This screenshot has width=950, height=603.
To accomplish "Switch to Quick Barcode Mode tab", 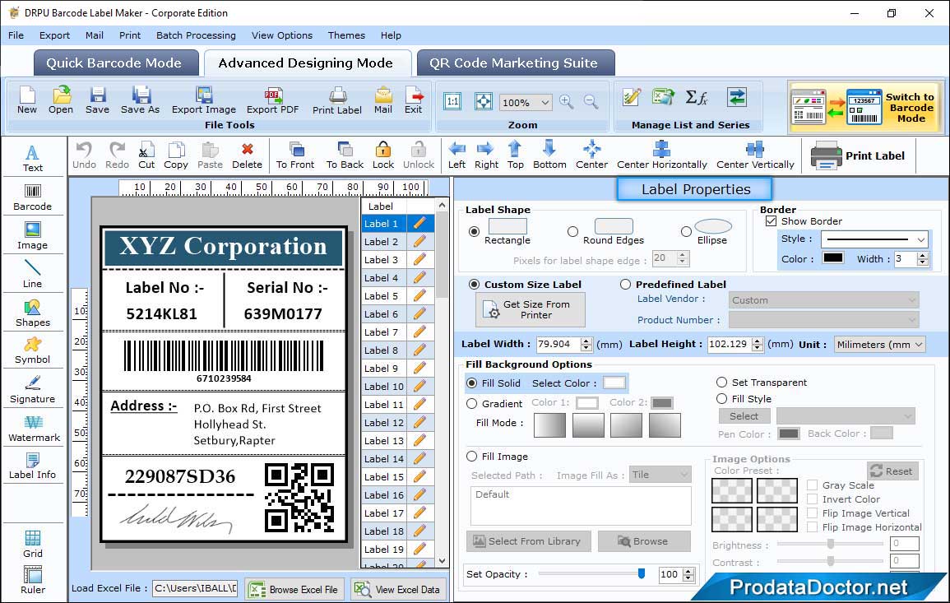I will coord(116,63).
